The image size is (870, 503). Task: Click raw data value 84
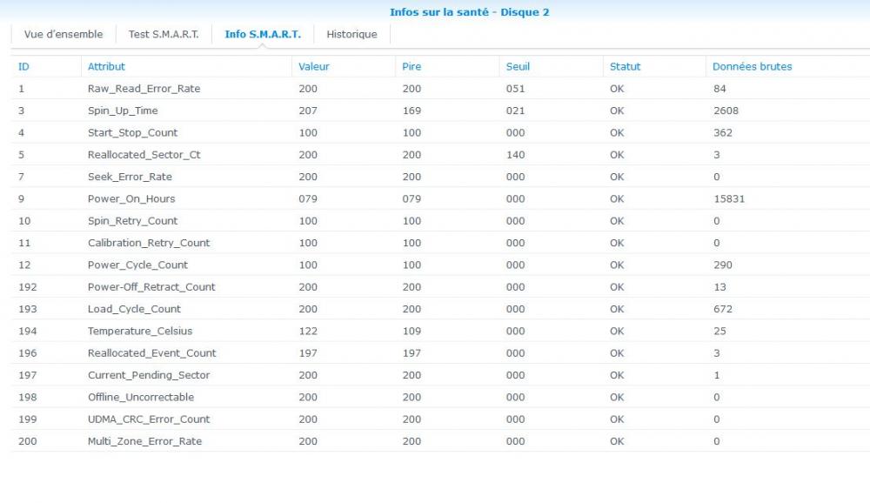click(x=719, y=89)
